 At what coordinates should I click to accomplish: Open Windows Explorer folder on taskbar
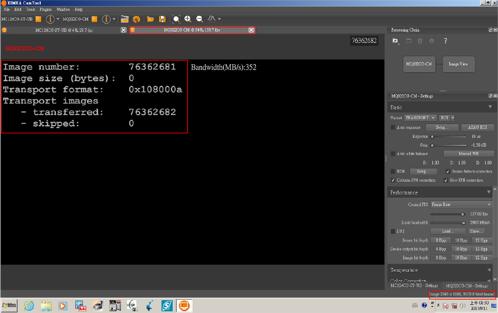[x=46, y=306]
